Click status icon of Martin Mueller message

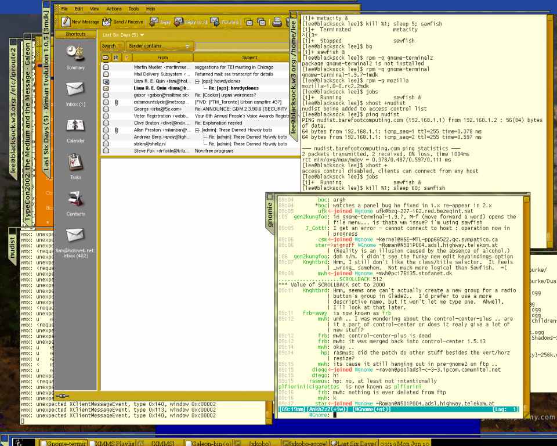(x=106, y=67)
